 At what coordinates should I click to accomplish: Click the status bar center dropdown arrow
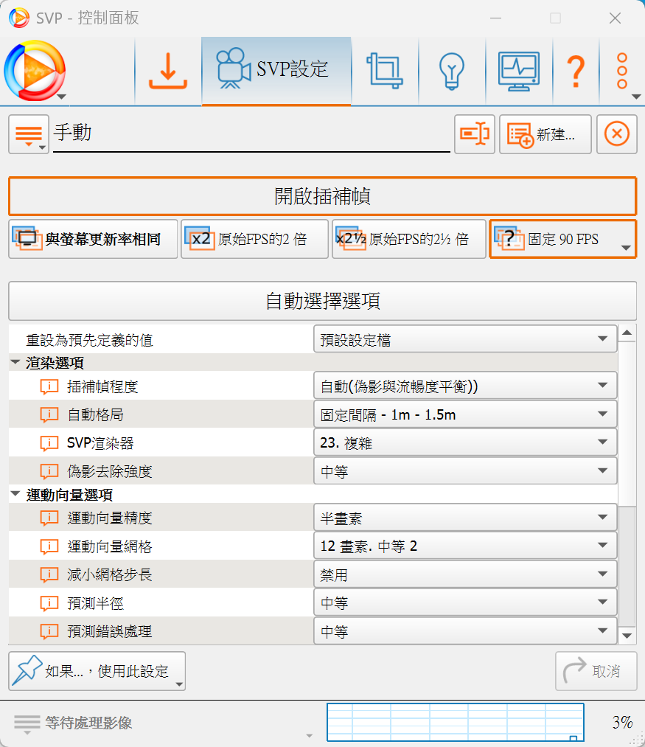tap(309, 735)
